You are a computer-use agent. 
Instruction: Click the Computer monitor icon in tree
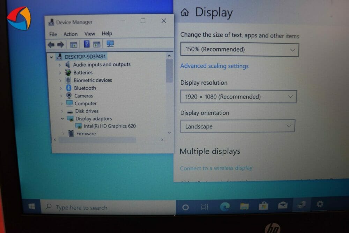click(x=69, y=103)
